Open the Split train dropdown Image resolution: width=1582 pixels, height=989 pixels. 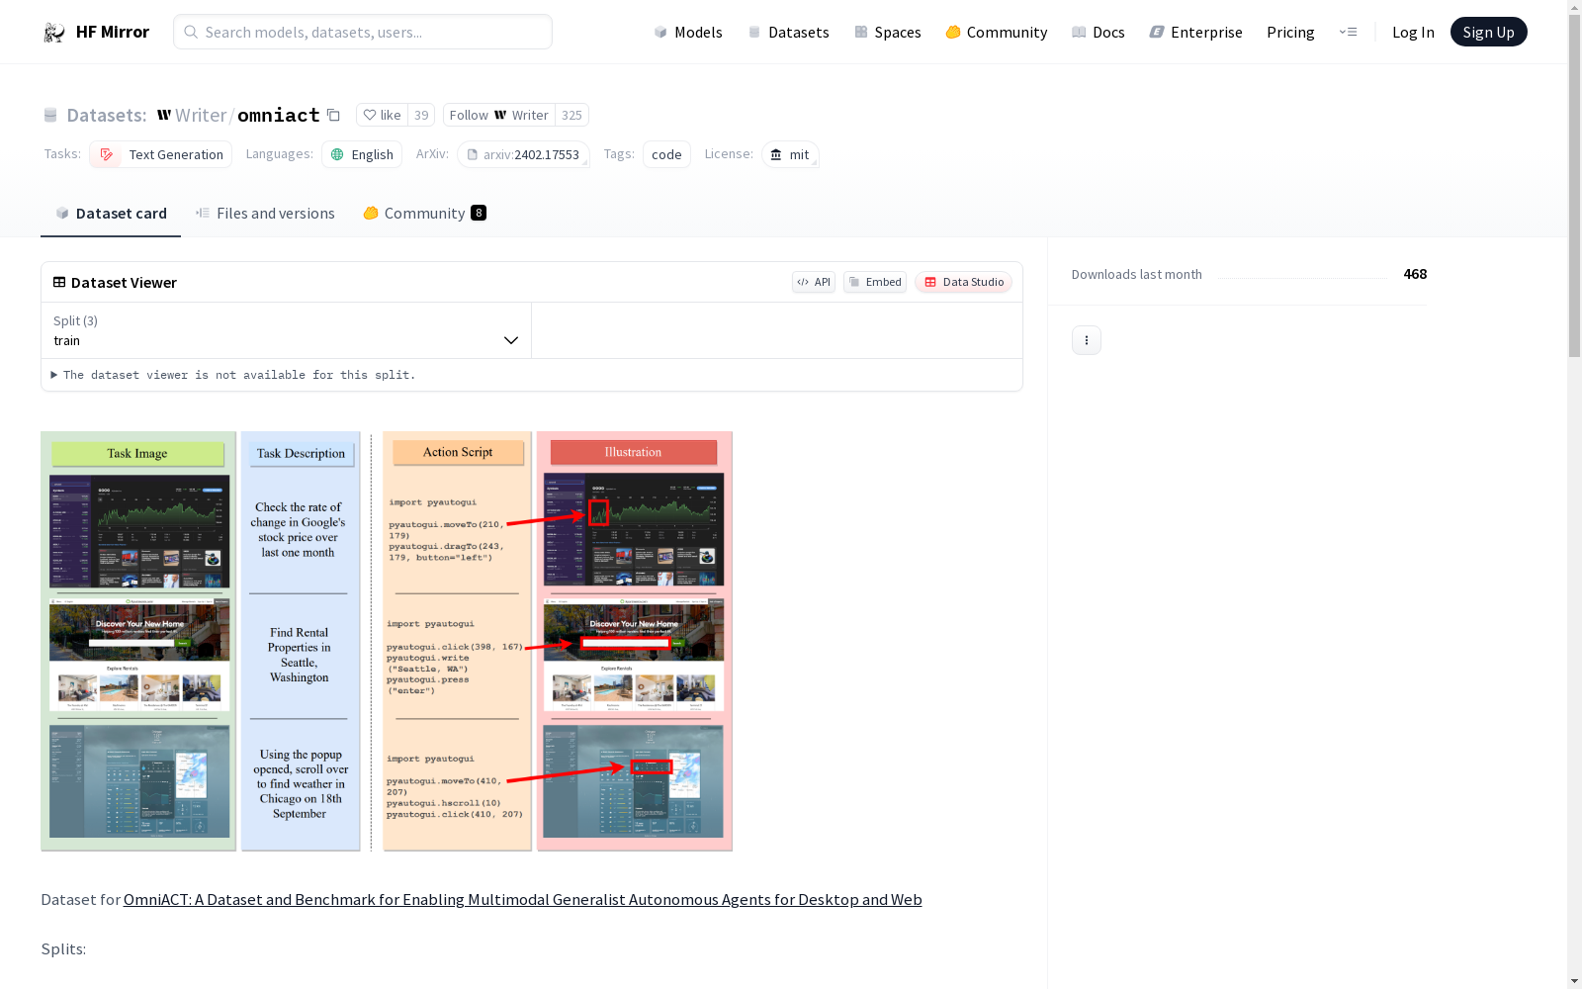(287, 330)
